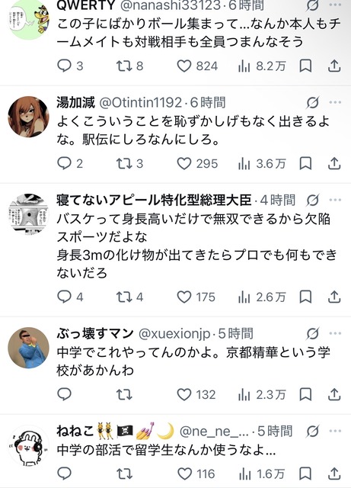Image resolution: width=351 pixels, height=488 pixels.
Task: Open replies on the バスケって身長高い tweet
Action: (70, 297)
